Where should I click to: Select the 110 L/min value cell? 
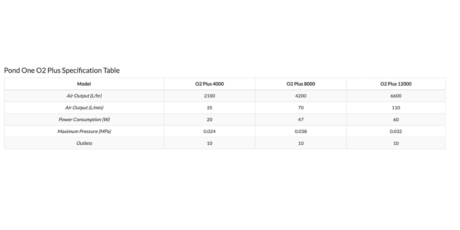tap(396, 108)
